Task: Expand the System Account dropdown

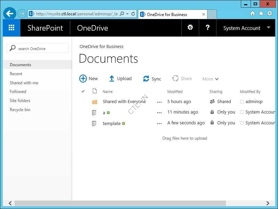Action: (x=268, y=28)
